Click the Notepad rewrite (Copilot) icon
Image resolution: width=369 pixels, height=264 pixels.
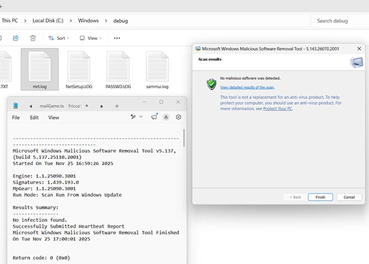pyautogui.click(x=133, y=117)
